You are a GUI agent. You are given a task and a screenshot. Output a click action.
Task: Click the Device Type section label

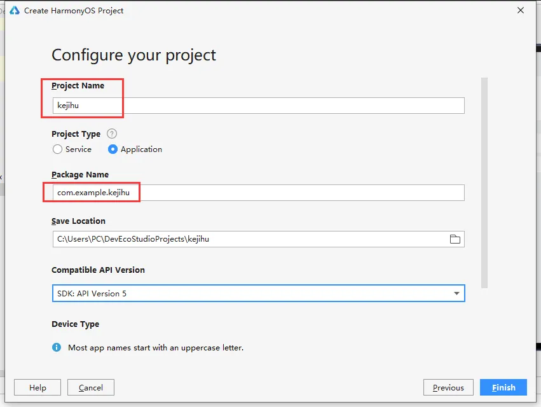[75, 324]
